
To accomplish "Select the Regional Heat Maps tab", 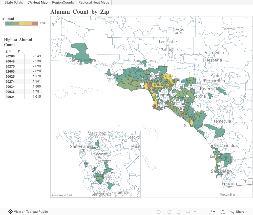I will point(94,3).
